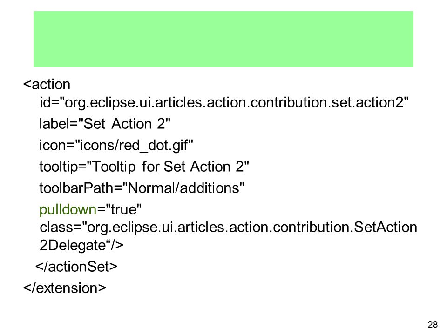Viewport: 447px width, 335px height.
Task: Click the "Tooltip for Set Action 2" value
Action: [167, 167]
